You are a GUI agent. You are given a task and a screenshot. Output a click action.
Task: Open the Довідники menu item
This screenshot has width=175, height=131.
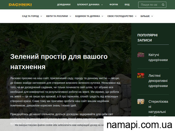pos(64,5)
